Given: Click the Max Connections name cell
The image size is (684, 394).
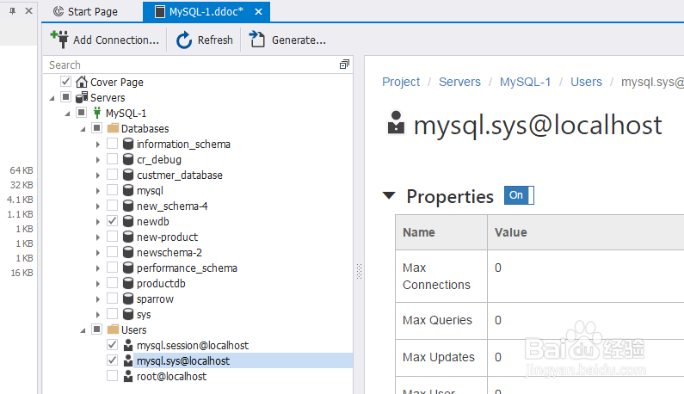Looking at the screenshot, I should (x=441, y=276).
